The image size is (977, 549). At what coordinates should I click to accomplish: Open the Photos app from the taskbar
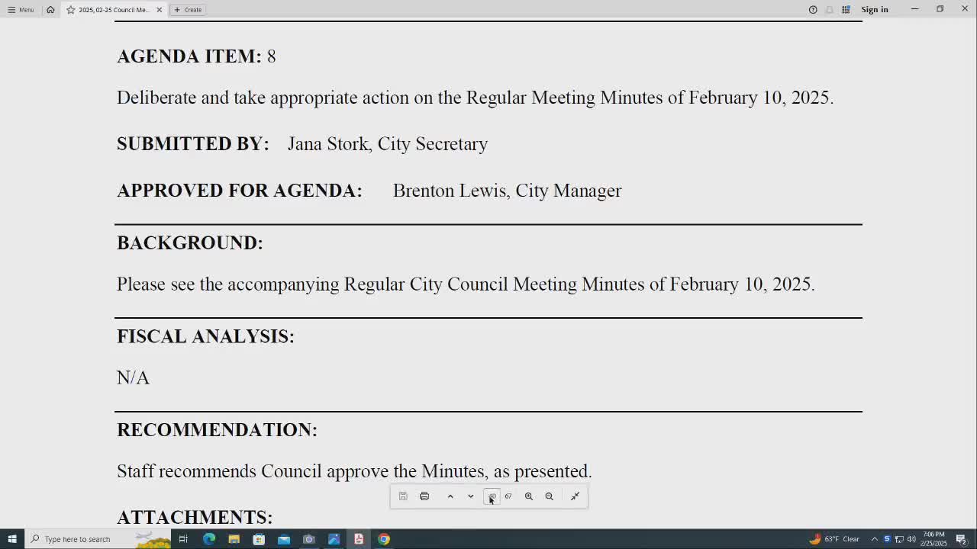point(334,539)
